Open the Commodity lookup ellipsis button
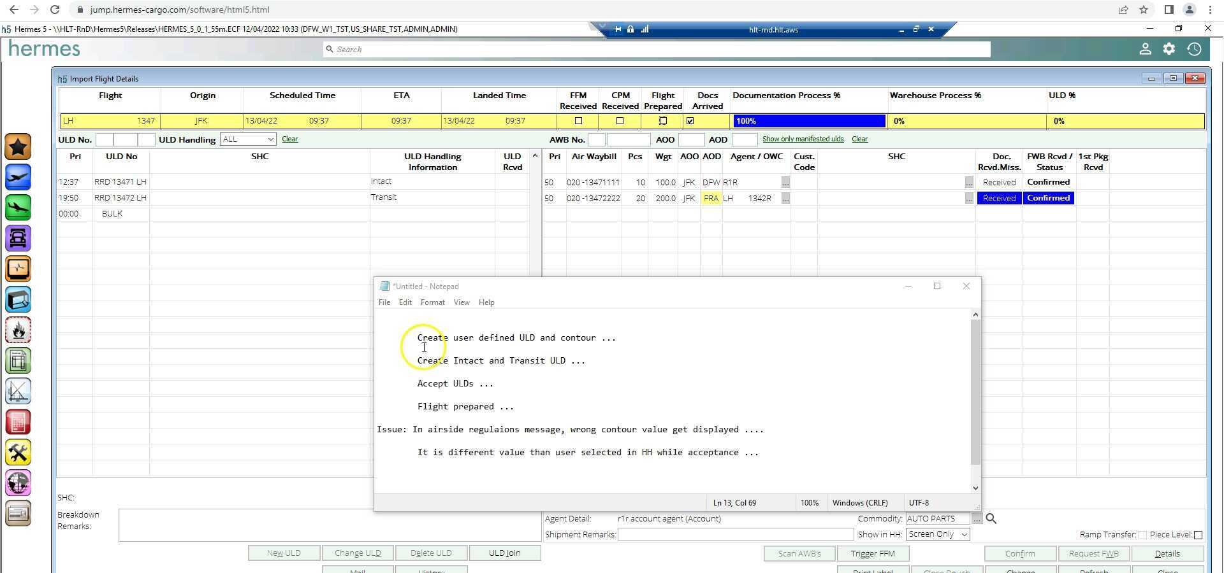This screenshot has width=1224, height=573. [x=976, y=519]
